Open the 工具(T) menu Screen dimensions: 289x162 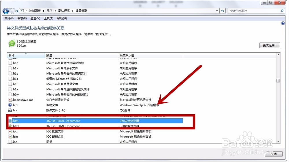point(49,18)
